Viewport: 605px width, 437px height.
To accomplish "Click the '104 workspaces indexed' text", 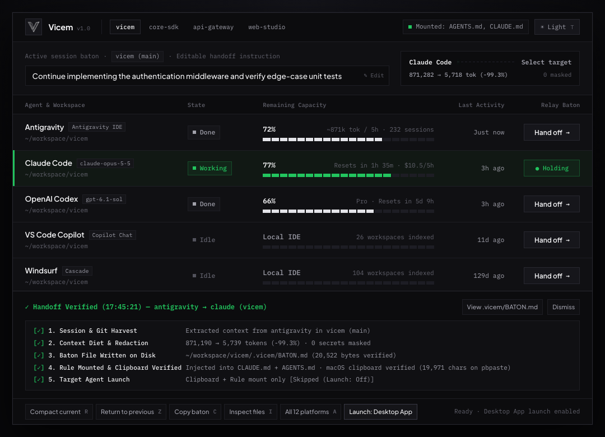I will coord(393,273).
